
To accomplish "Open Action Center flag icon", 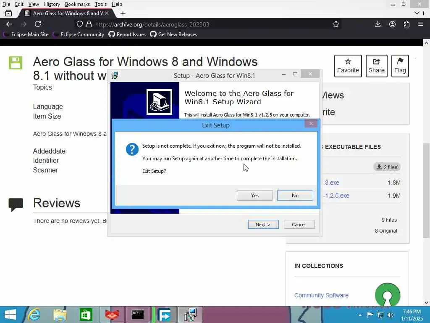I will click(370, 315).
